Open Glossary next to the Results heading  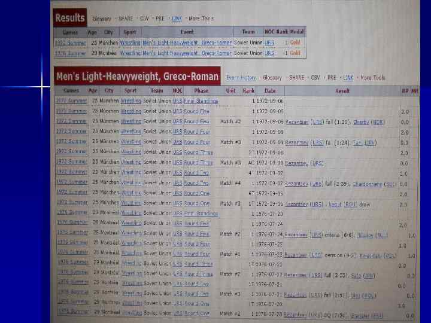click(x=102, y=19)
